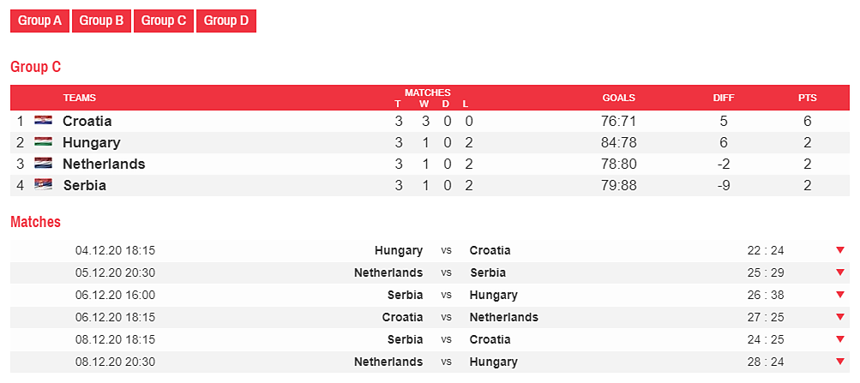Expand Netherlands vs Serbia match arrow
860x383 pixels.
840,272
